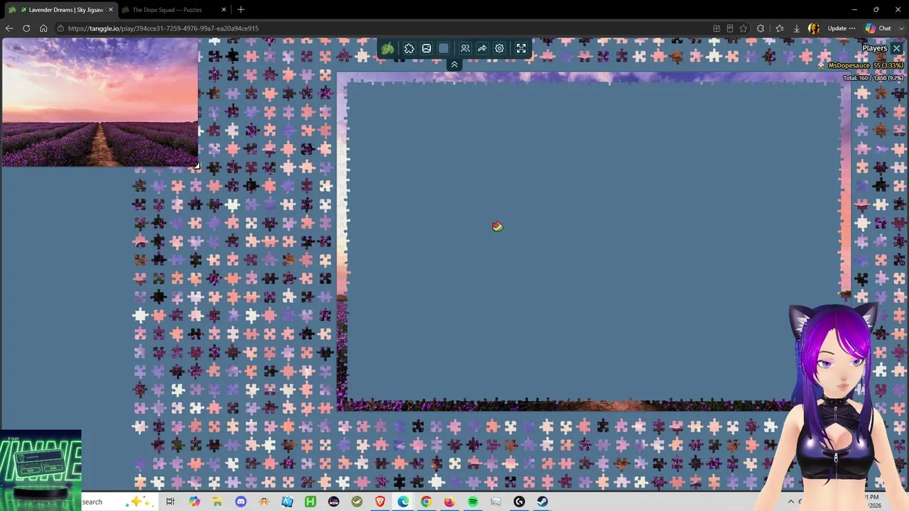Click the Update browser button
The image size is (909, 511).
(x=841, y=28)
